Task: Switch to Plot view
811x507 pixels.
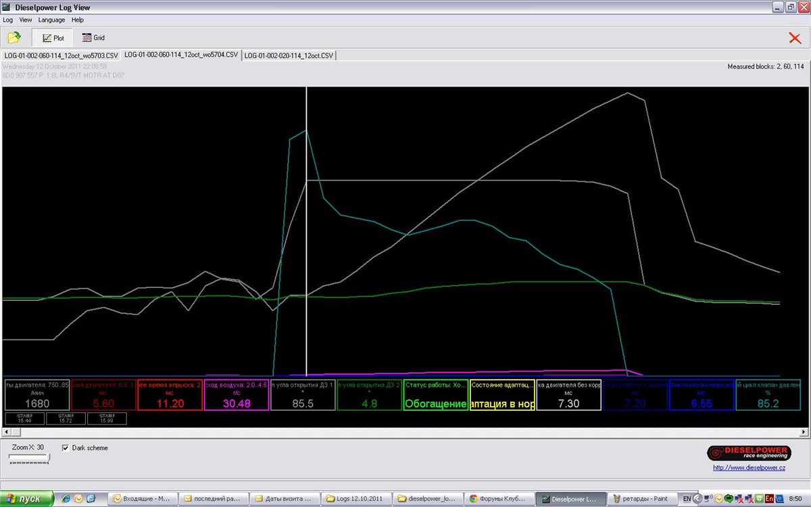Action: tap(53, 38)
